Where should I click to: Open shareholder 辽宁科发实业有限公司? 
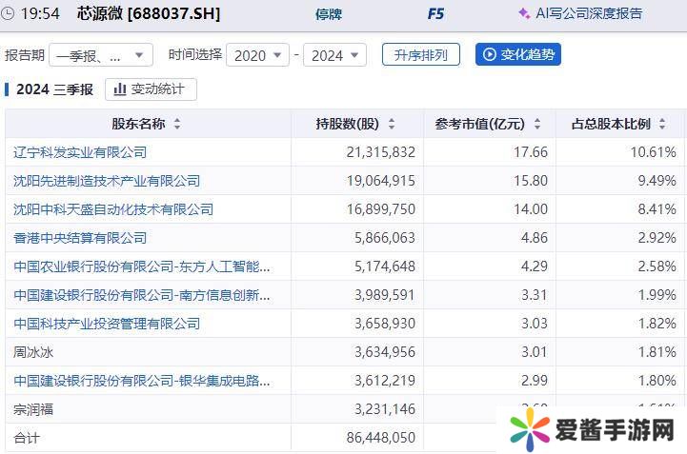80,152
